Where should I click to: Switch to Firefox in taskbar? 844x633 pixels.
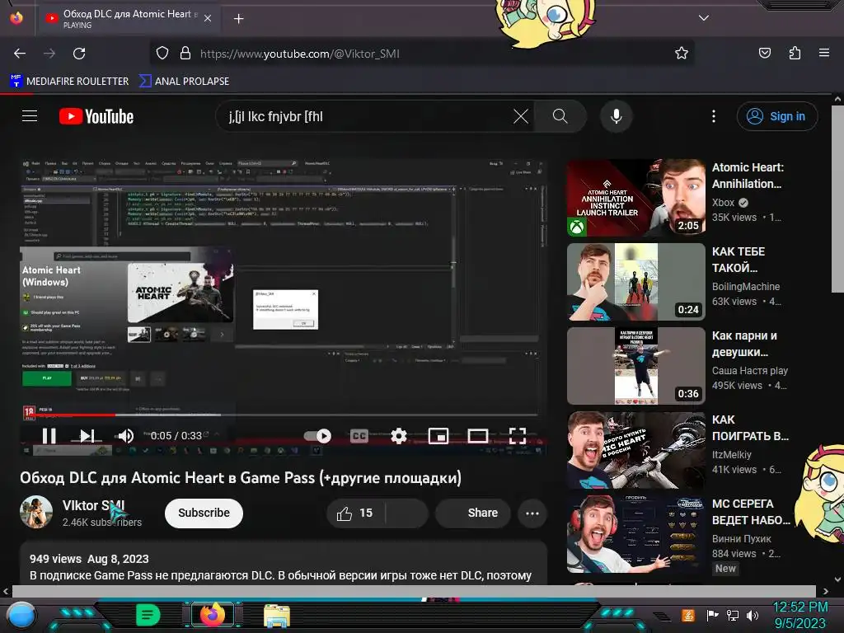212,615
